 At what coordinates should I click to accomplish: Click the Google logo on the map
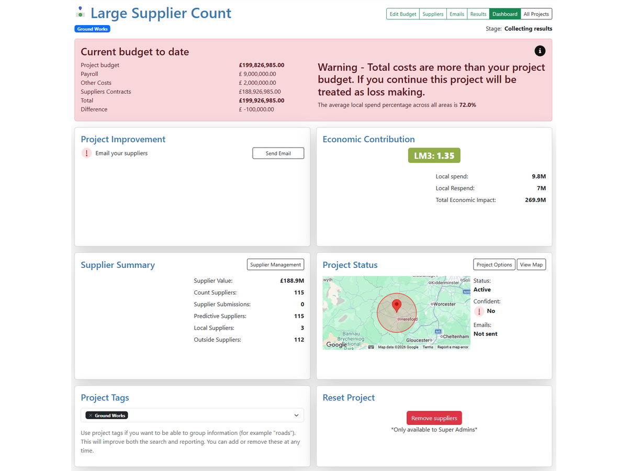point(336,344)
